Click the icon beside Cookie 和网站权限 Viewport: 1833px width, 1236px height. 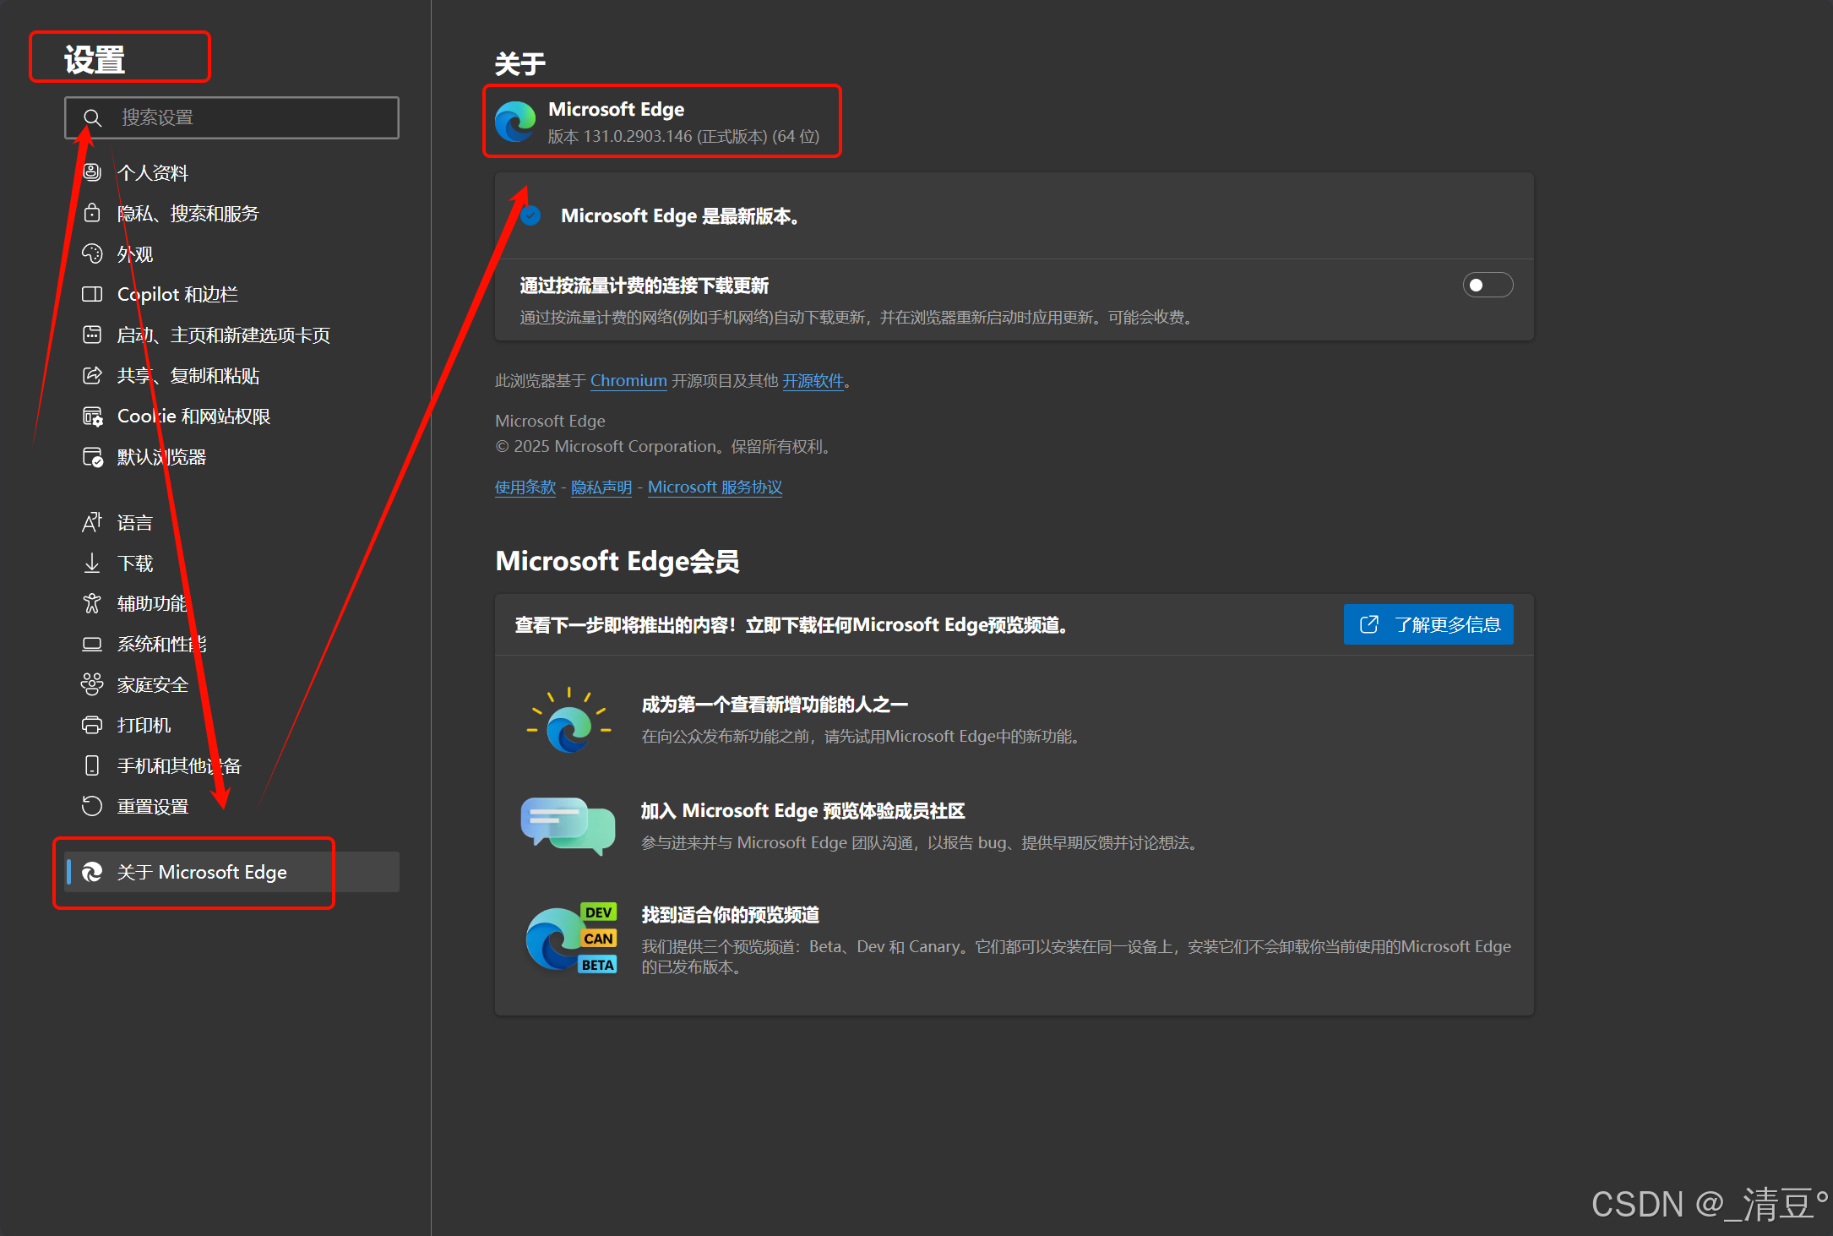(92, 416)
